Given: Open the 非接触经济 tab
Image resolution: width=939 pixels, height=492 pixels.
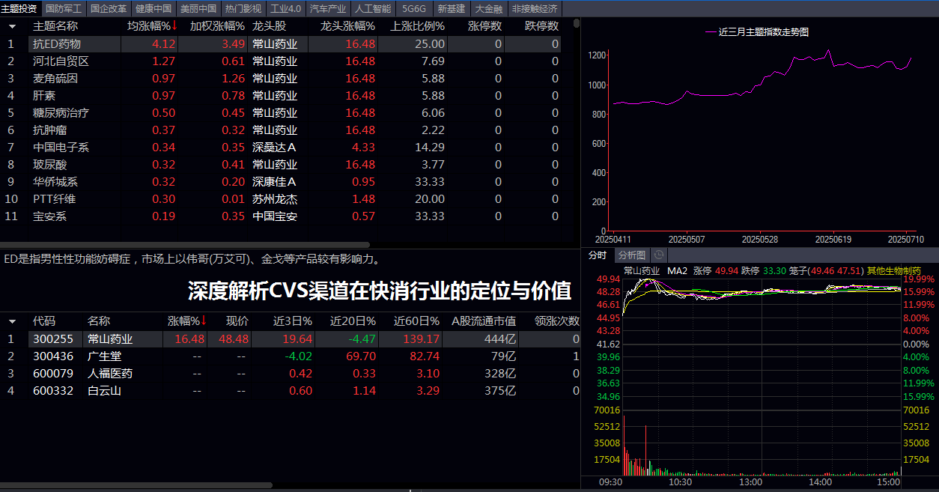Looking at the screenshot, I should pyautogui.click(x=535, y=9).
